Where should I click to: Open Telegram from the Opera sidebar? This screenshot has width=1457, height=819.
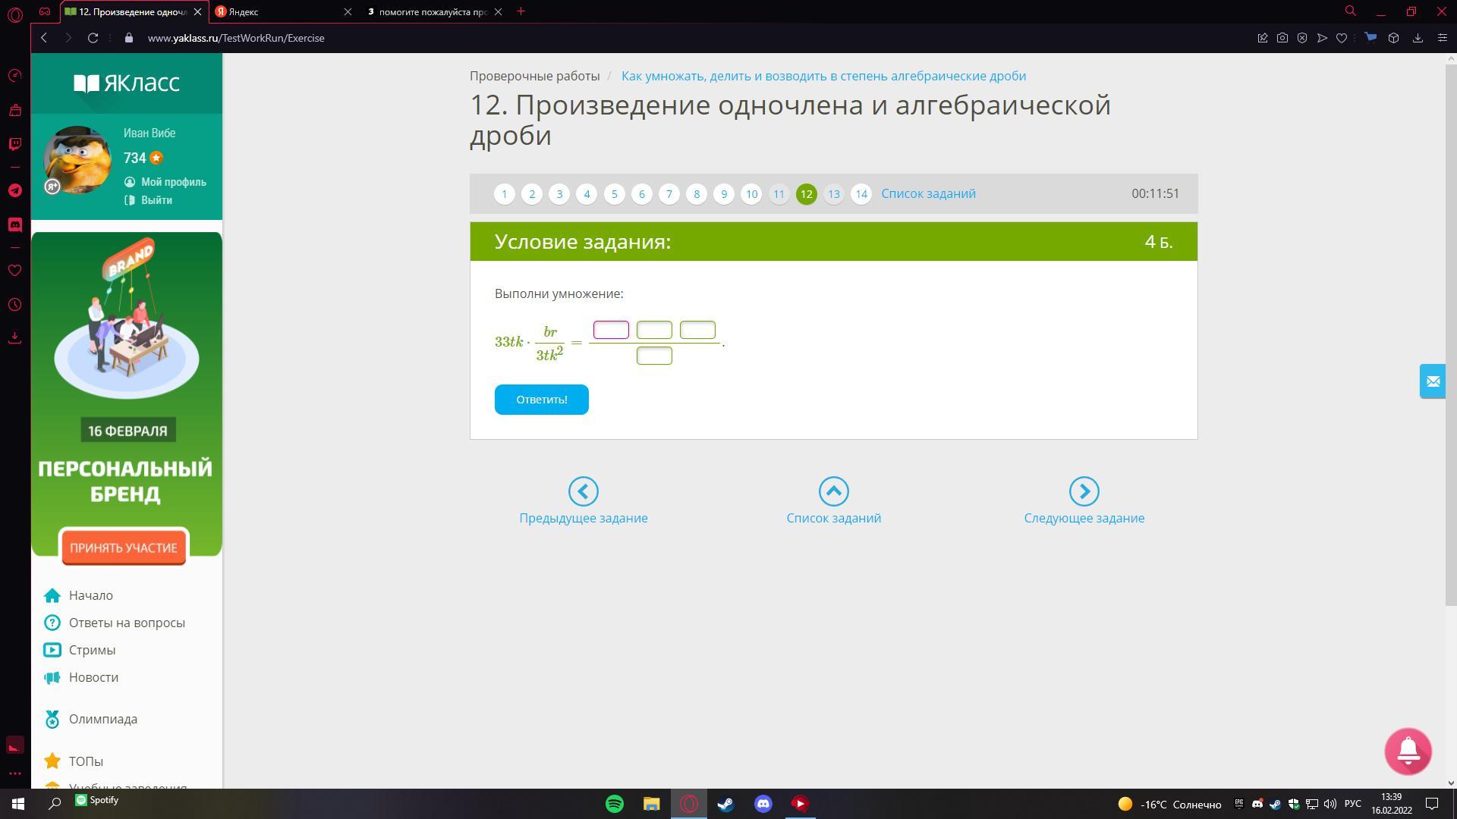pos(14,190)
